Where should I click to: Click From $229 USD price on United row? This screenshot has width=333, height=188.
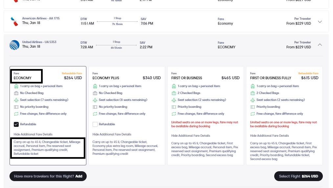click(x=299, y=47)
